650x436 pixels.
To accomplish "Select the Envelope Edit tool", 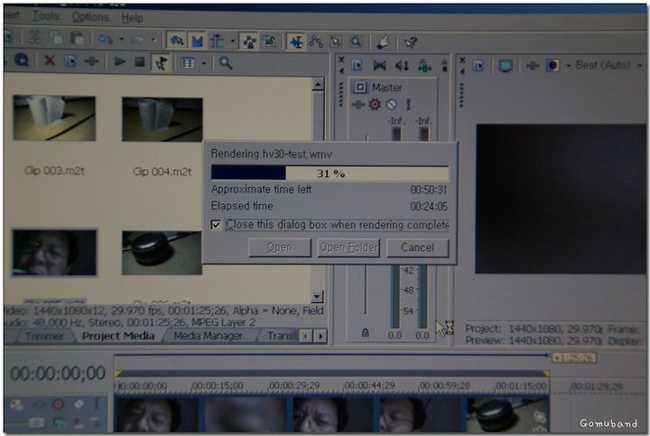I will point(316,42).
